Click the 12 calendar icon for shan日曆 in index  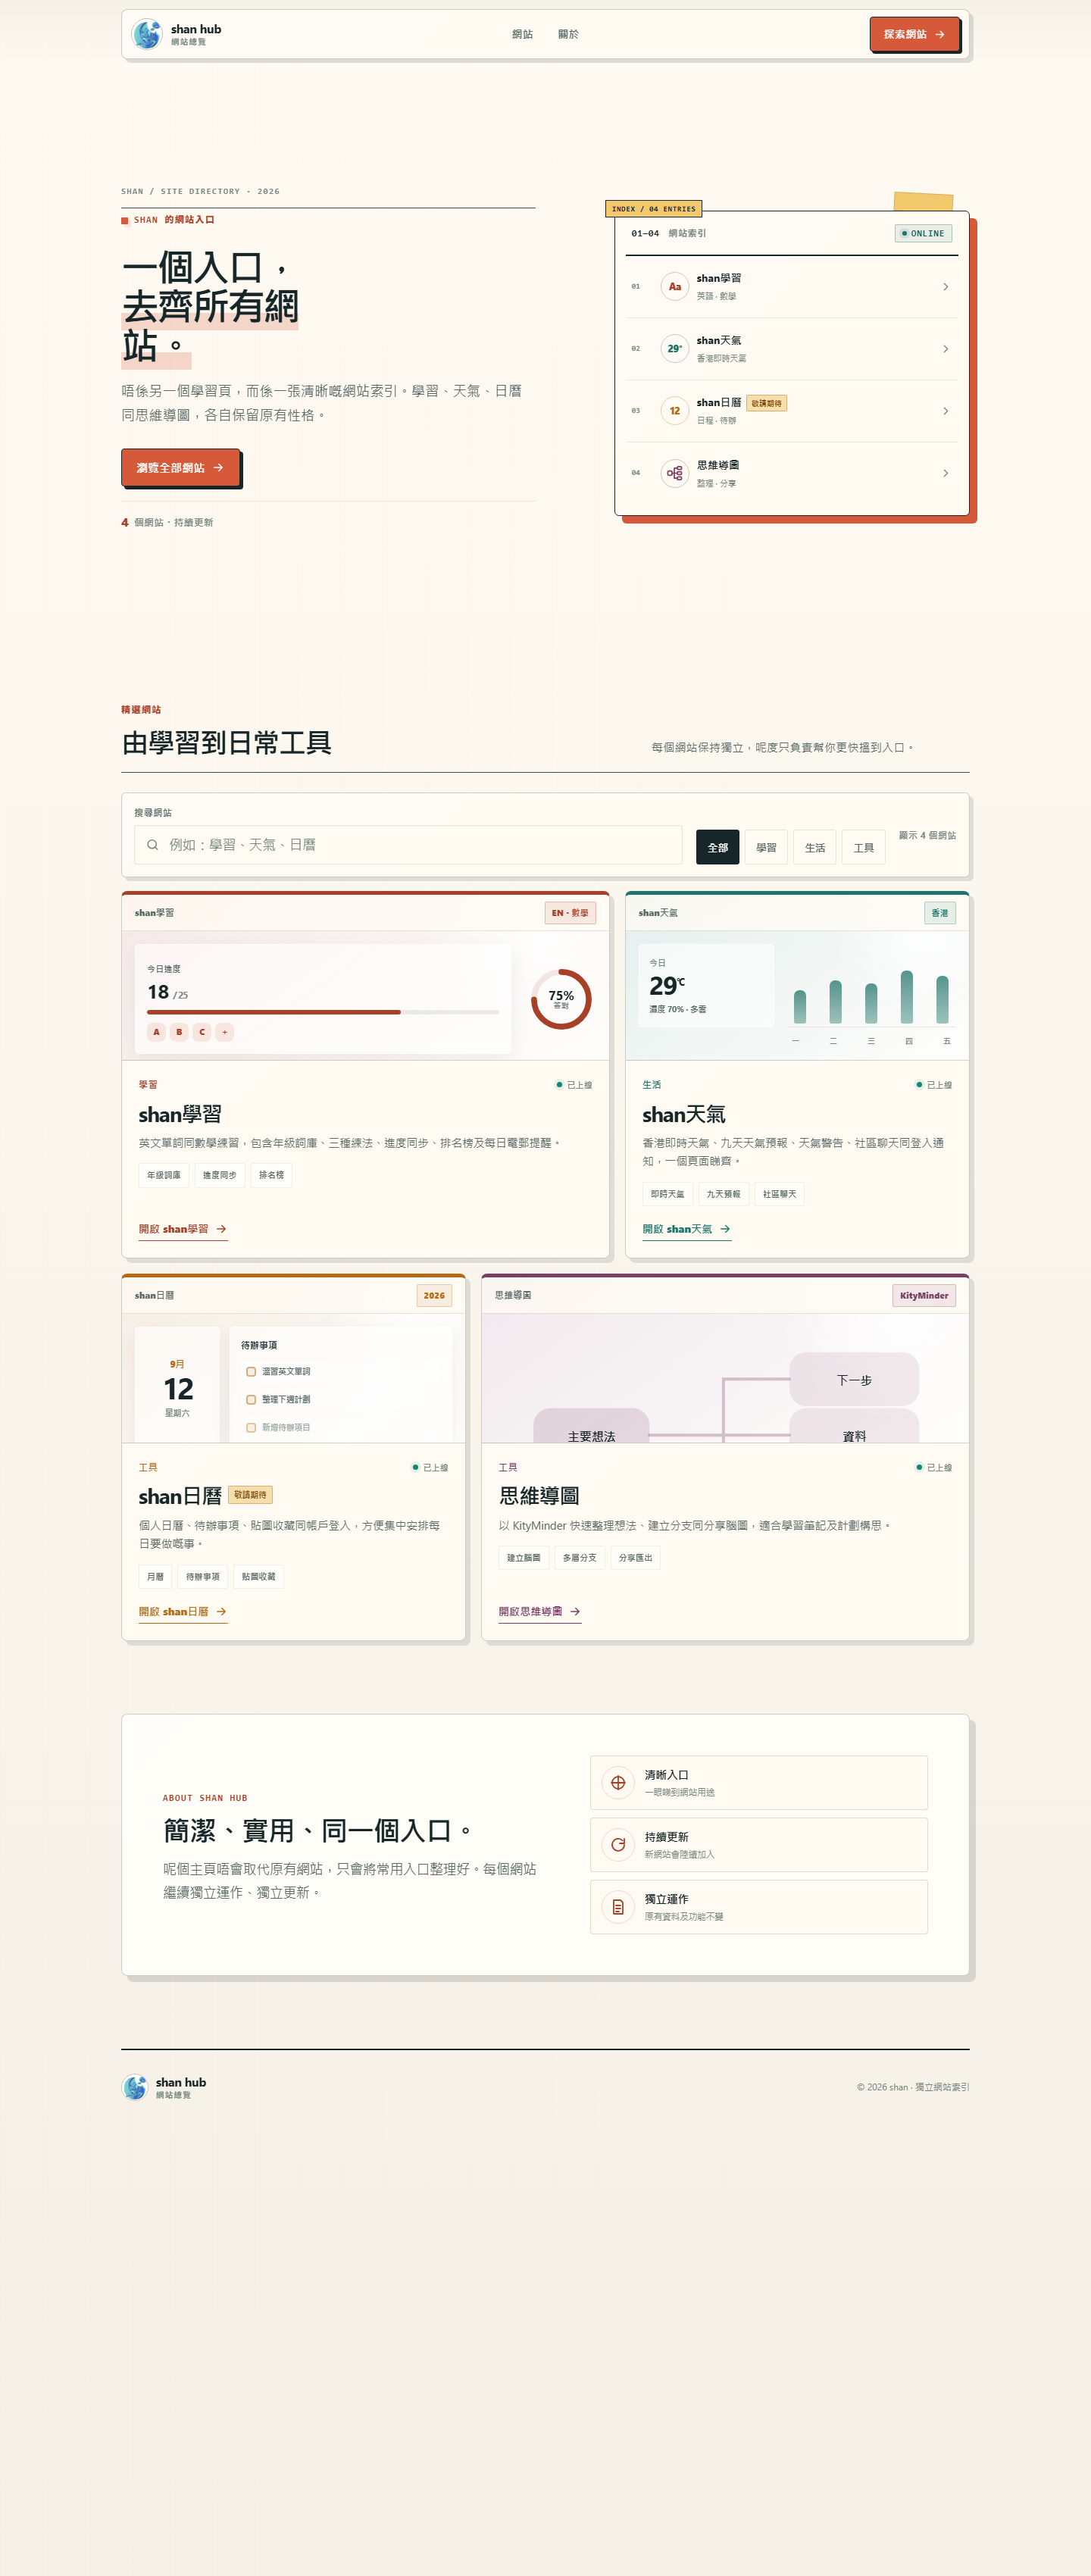pyautogui.click(x=675, y=411)
